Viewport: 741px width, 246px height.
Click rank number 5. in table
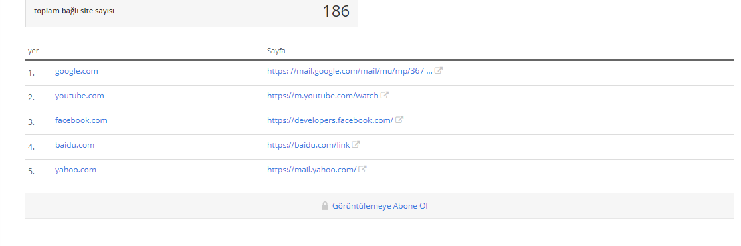(31, 171)
